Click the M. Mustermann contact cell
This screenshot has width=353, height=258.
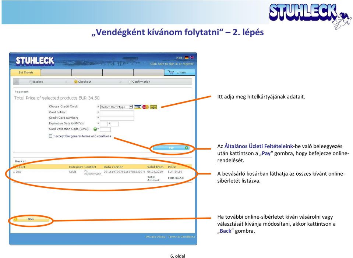coord(92,172)
